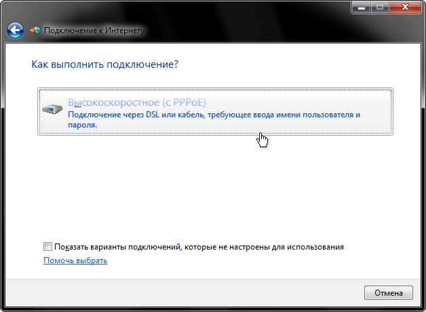Click the globe icon beside the window title
Screen dimensions: 426x312
[35, 30]
